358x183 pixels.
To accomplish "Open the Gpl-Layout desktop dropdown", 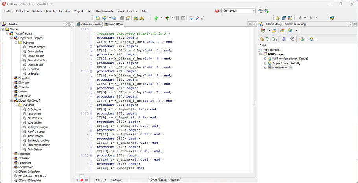I will (252, 11).
